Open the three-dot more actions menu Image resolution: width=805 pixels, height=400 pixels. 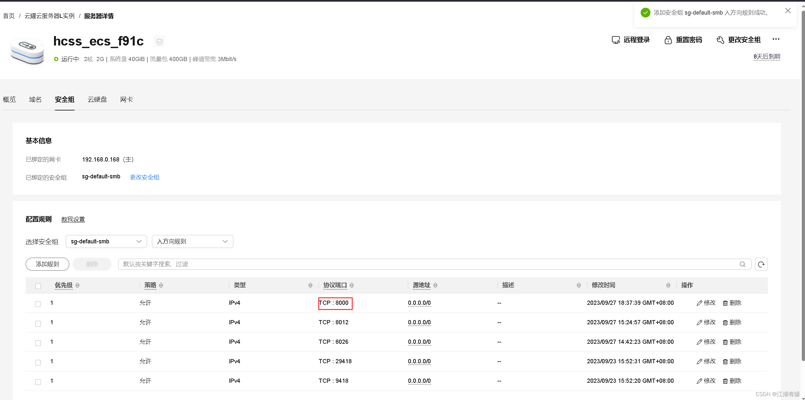tap(776, 39)
